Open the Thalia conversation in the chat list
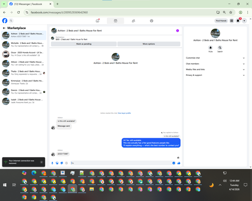252x201 pixels. point(24,73)
